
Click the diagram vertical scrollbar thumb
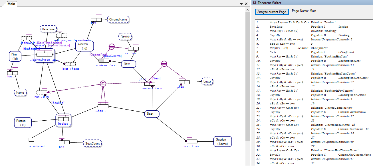point(248,77)
